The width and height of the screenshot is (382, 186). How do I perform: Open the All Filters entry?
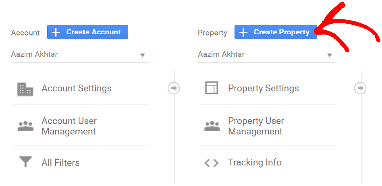coord(60,163)
